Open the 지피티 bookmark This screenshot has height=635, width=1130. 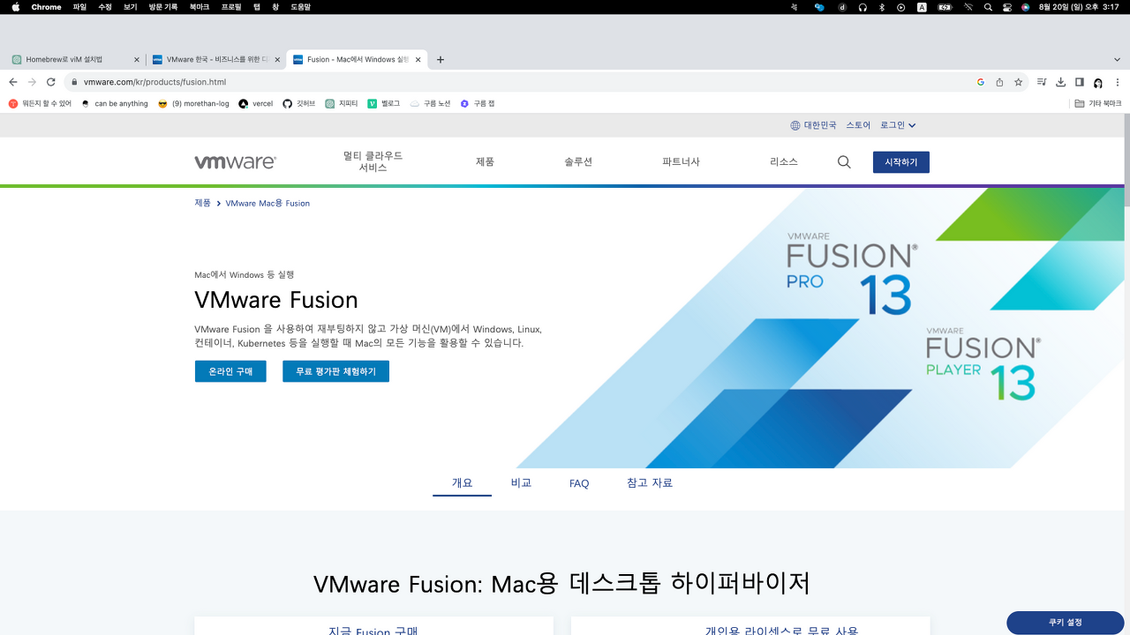342,103
